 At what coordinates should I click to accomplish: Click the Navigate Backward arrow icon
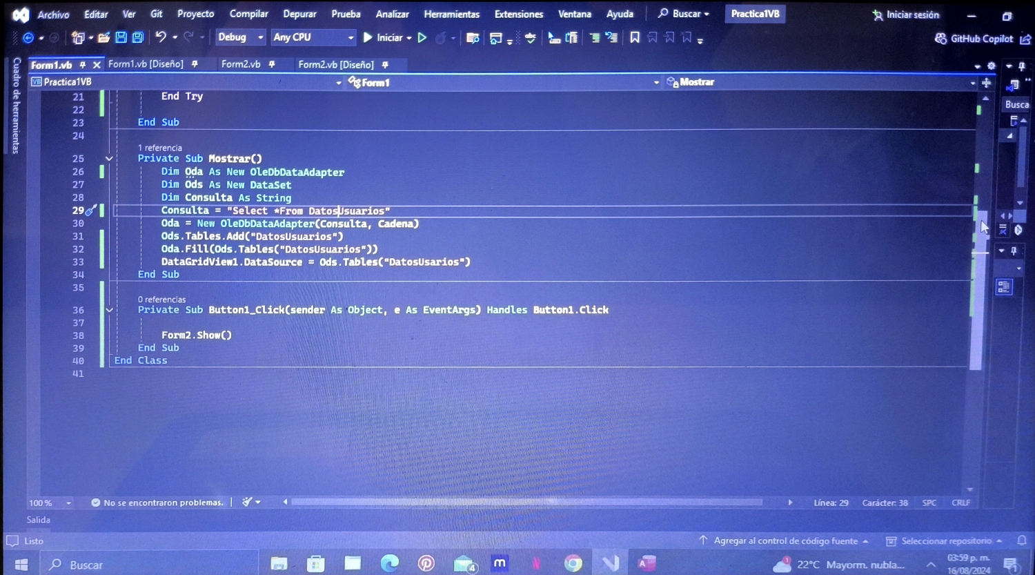pos(28,38)
